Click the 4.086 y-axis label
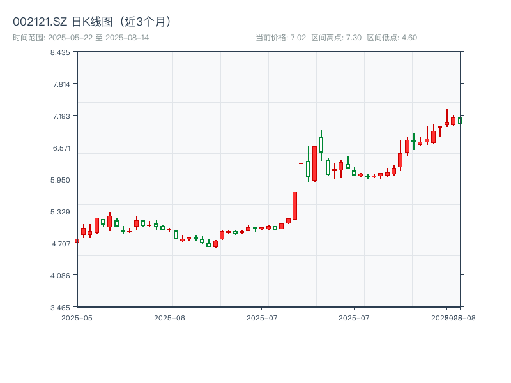 pyautogui.click(x=60, y=276)
